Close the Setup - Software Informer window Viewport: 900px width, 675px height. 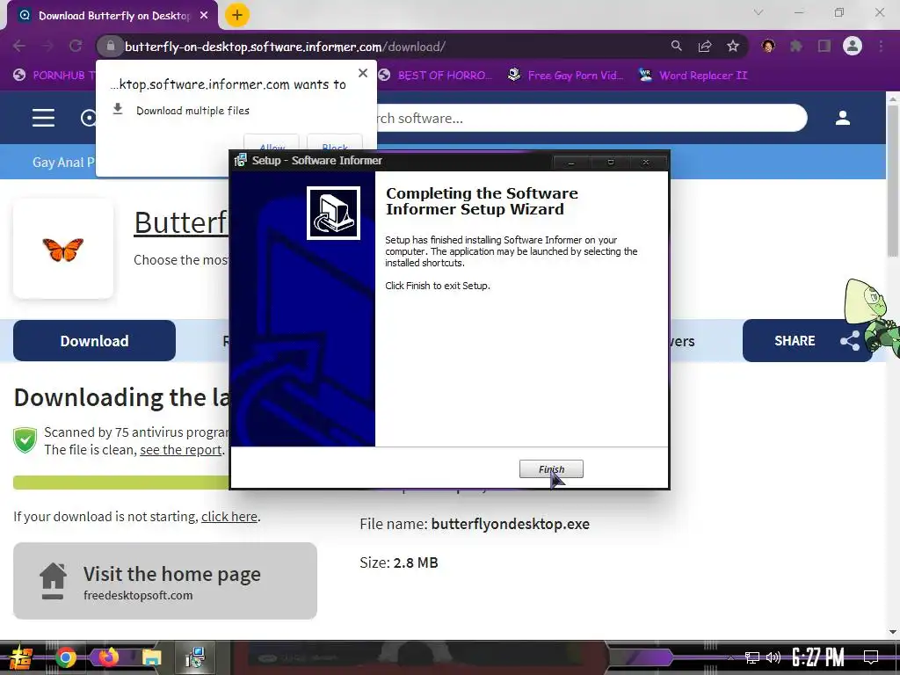point(646,163)
